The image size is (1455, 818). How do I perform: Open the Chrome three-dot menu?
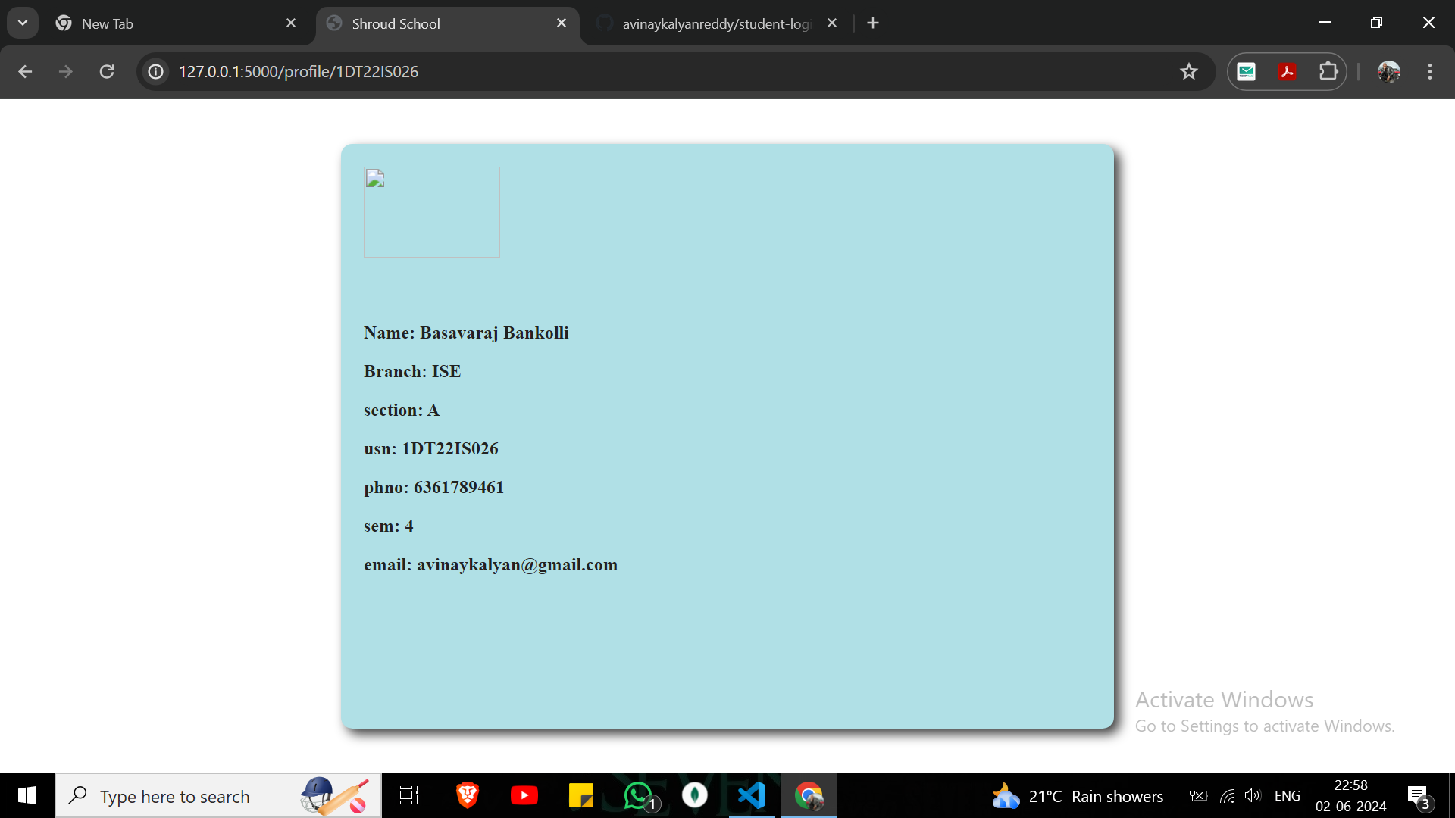pos(1430,71)
